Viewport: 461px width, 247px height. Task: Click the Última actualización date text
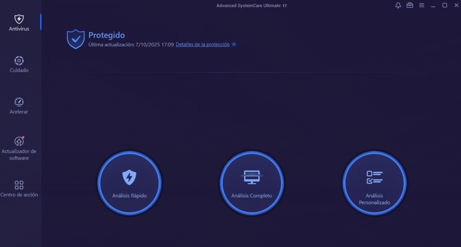tap(131, 45)
